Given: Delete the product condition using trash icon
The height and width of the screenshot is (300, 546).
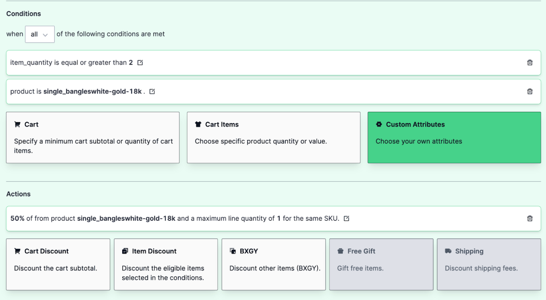Looking at the screenshot, I should [529, 91].
